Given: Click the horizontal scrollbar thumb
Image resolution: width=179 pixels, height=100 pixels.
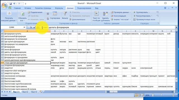Looking at the screenshot, I should tap(113, 92).
